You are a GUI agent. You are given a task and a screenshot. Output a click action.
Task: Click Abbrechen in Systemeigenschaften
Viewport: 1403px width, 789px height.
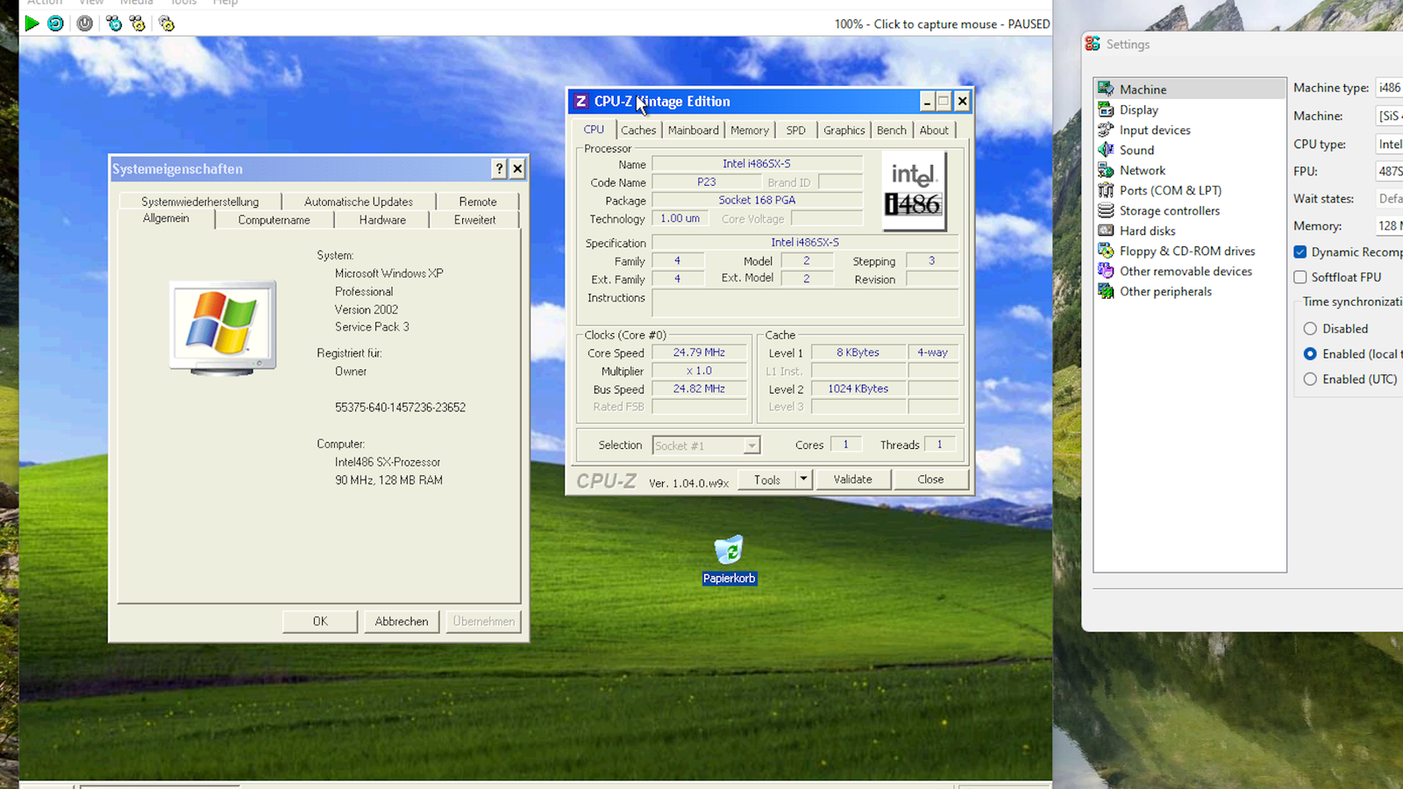tap(402, 621)
